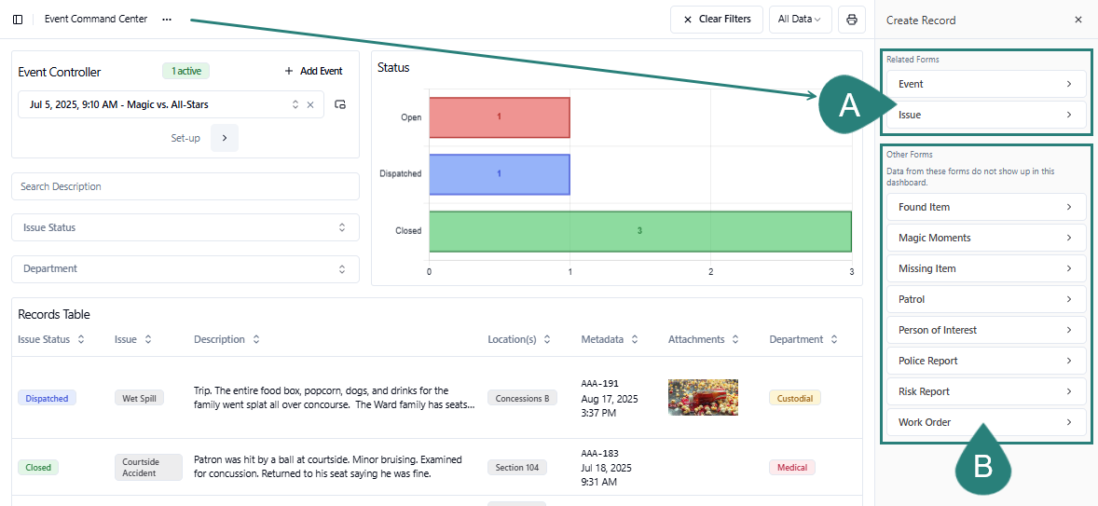Sort by the Issue Status column
The image size is (1098, 506).
pos(81,340)
